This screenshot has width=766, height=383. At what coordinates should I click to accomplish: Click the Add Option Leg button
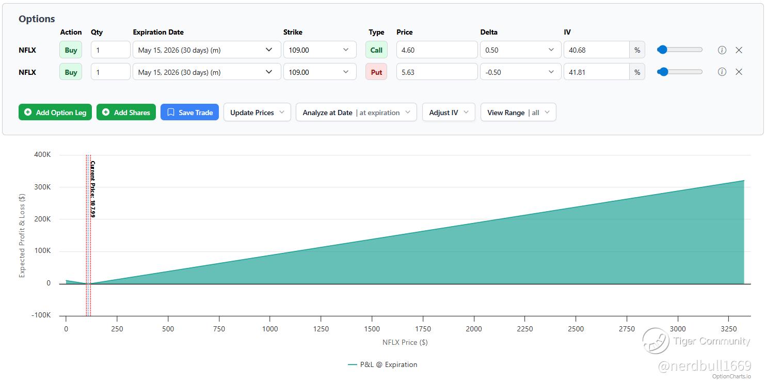pyautogui.click(x=55, y=113)
